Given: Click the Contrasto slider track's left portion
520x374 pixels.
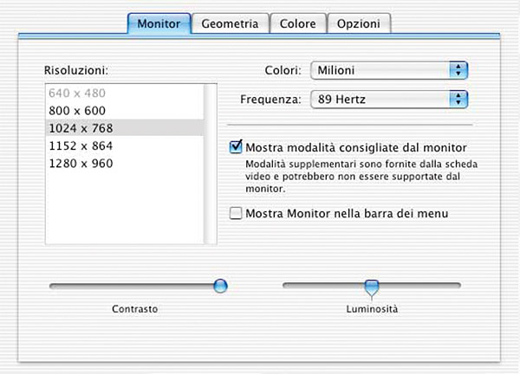Looking at the screenshot, I should tap(131, 286).
